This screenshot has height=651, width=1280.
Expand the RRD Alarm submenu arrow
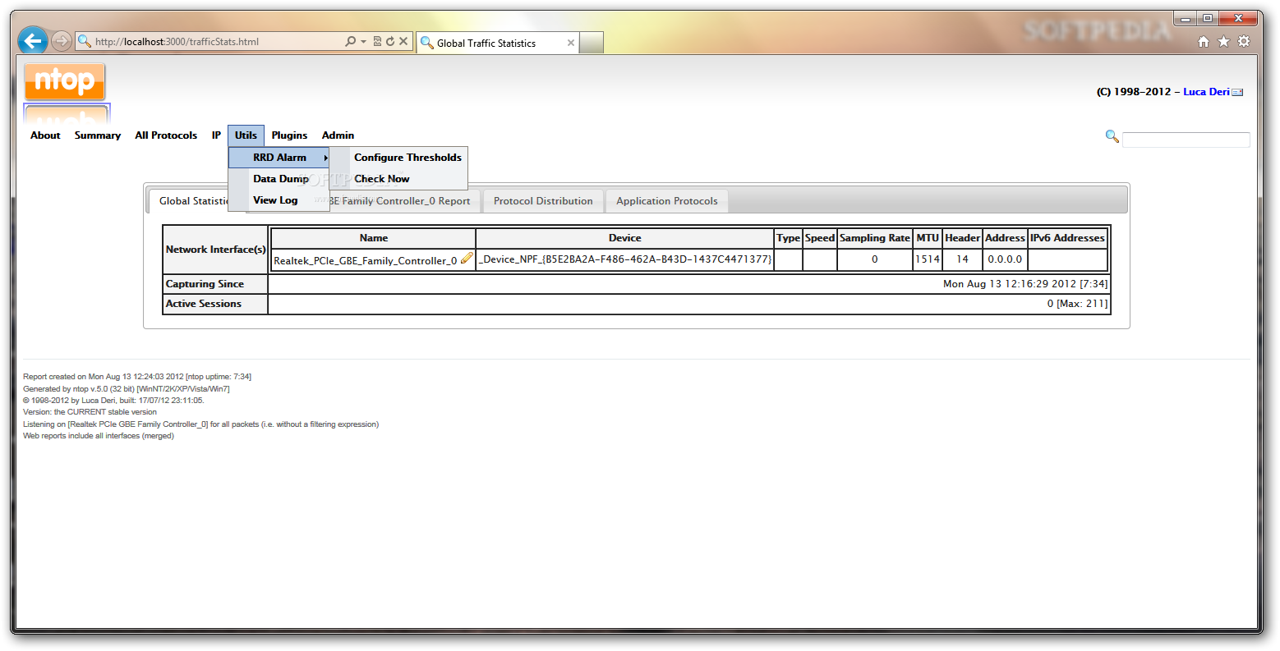[x=325, y=158]
